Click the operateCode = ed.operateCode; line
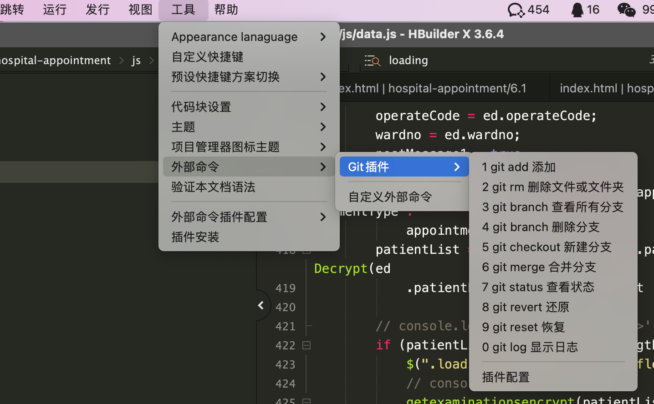654x404 pixels. pyautogui.click(x=486, y=116)
